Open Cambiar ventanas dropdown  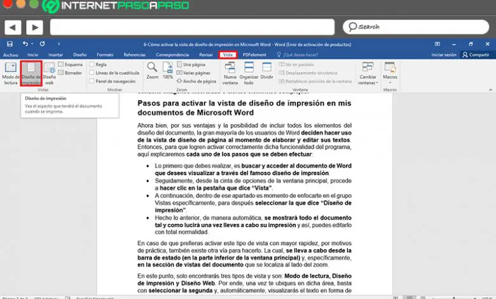coord(368,73)
